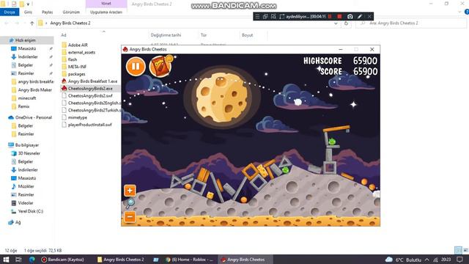Pause the Angry Birds game
The width and height of the screenshot is (469, 264).
136,67
